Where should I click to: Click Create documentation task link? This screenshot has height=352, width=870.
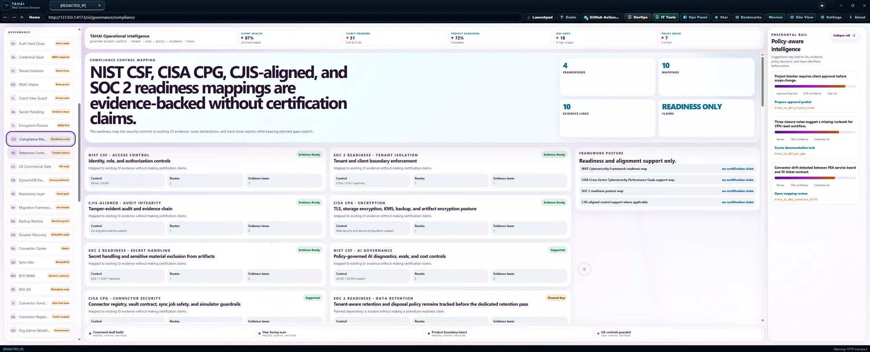(794, 148)
